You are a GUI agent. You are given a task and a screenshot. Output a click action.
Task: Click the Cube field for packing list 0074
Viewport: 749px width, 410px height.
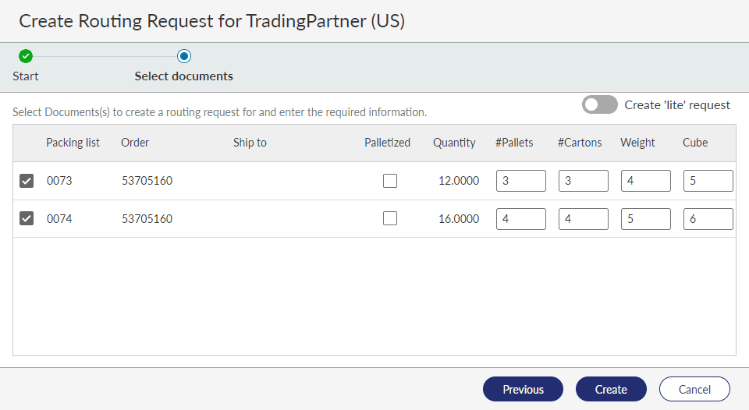[708, 219]
